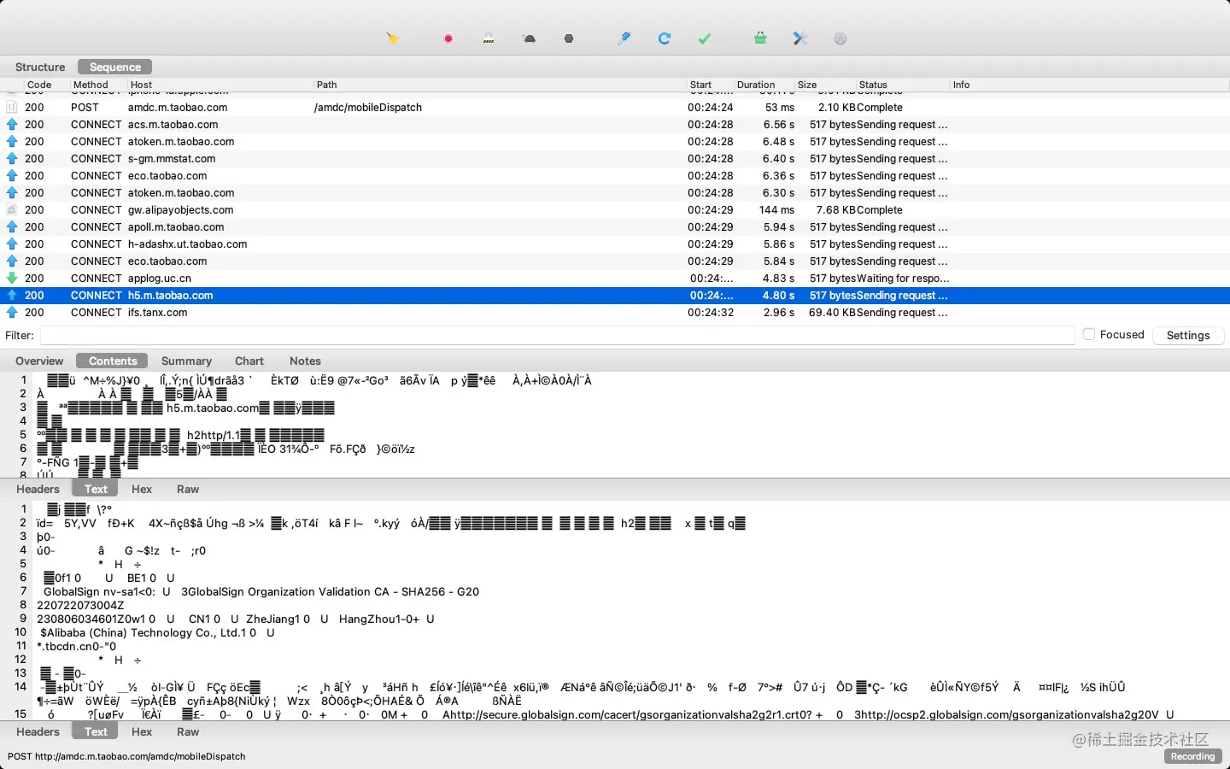The image size is (1230, 769).
Task: Click the status icon for gw.alipayobjects.com row
Action: pos(12,210)
